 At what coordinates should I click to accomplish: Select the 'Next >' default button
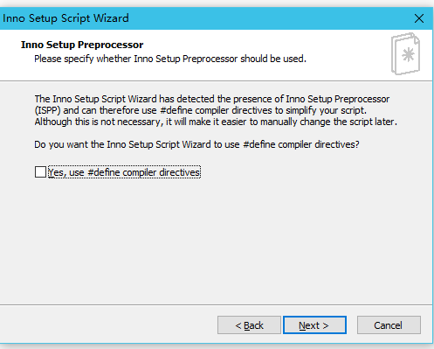pyautogui.click(x=314, y=325)
